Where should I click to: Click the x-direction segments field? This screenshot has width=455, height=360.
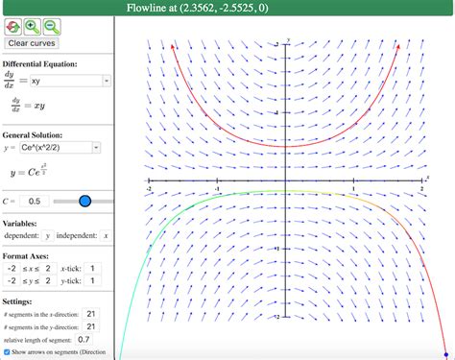pos(91,314)
